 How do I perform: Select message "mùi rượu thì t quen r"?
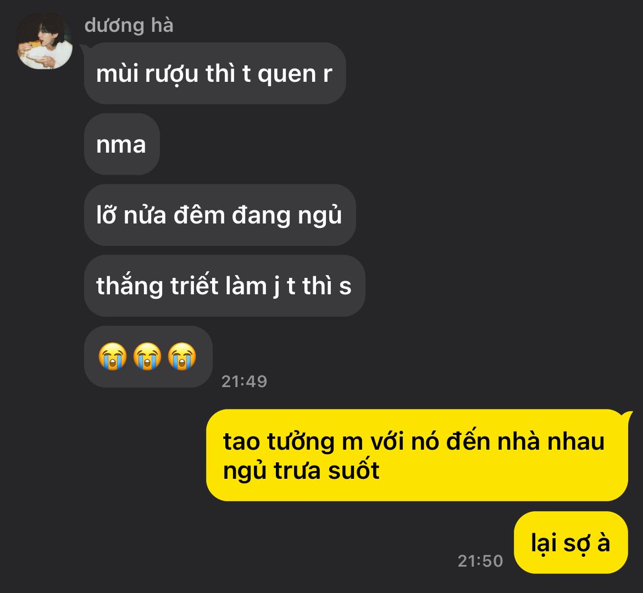(x=215, y=74)
